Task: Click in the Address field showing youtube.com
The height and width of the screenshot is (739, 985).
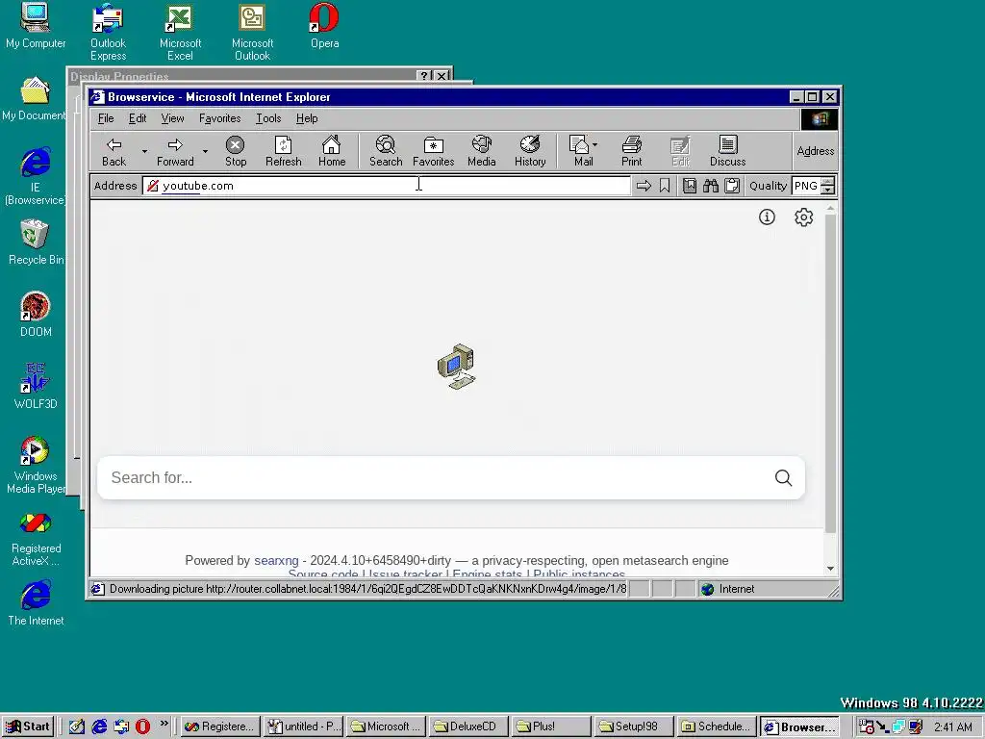Action: (387, 186)
